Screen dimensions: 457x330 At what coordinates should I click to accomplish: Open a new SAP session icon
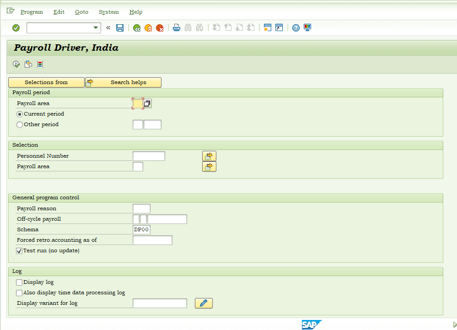pos(267,28)
